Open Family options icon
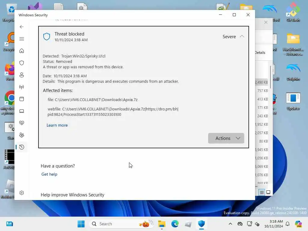The width and height of the screenshot is (308, 231). point(22,135)
